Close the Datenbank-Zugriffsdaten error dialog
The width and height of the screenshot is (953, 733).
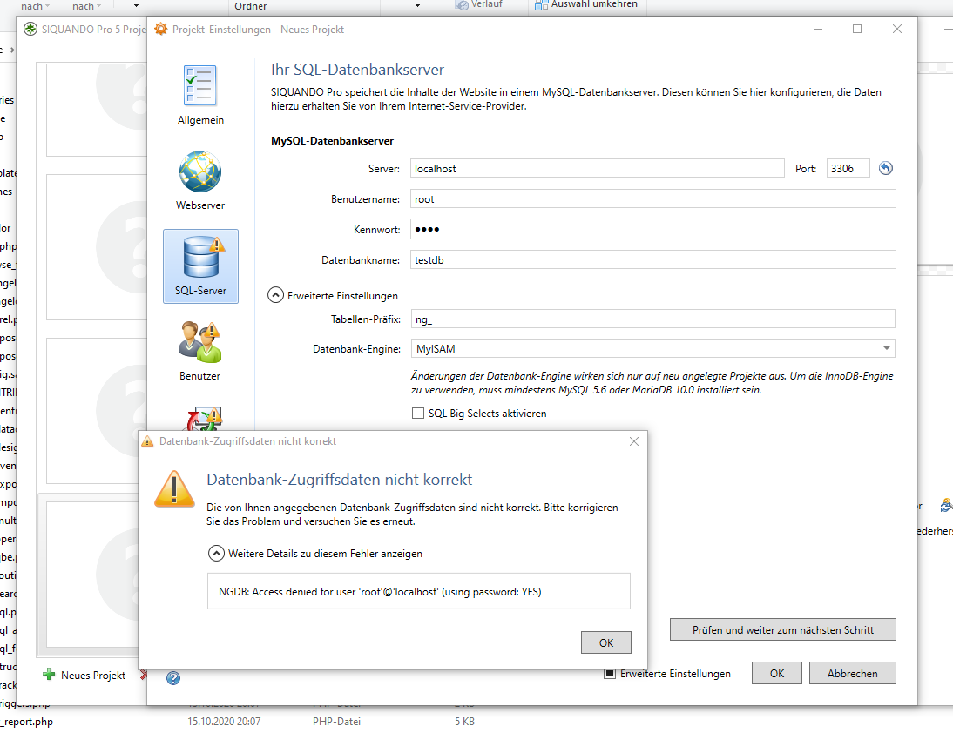coord(634,441)
